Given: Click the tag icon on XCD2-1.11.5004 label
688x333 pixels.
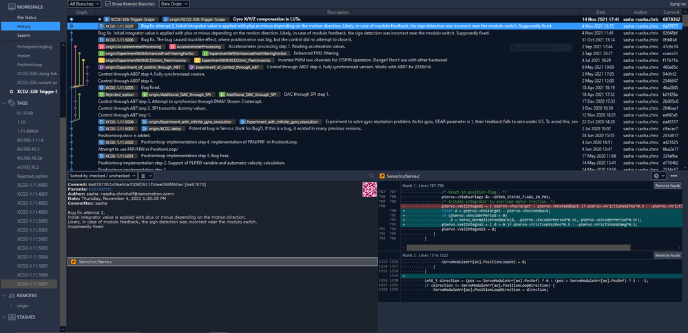Looking at the screenshot, I should coord(102,122).
